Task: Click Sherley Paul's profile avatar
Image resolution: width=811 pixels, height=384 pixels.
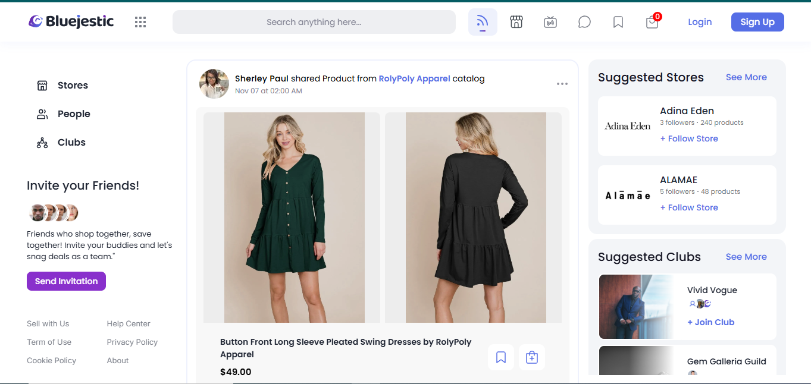Action: [214, 84]
